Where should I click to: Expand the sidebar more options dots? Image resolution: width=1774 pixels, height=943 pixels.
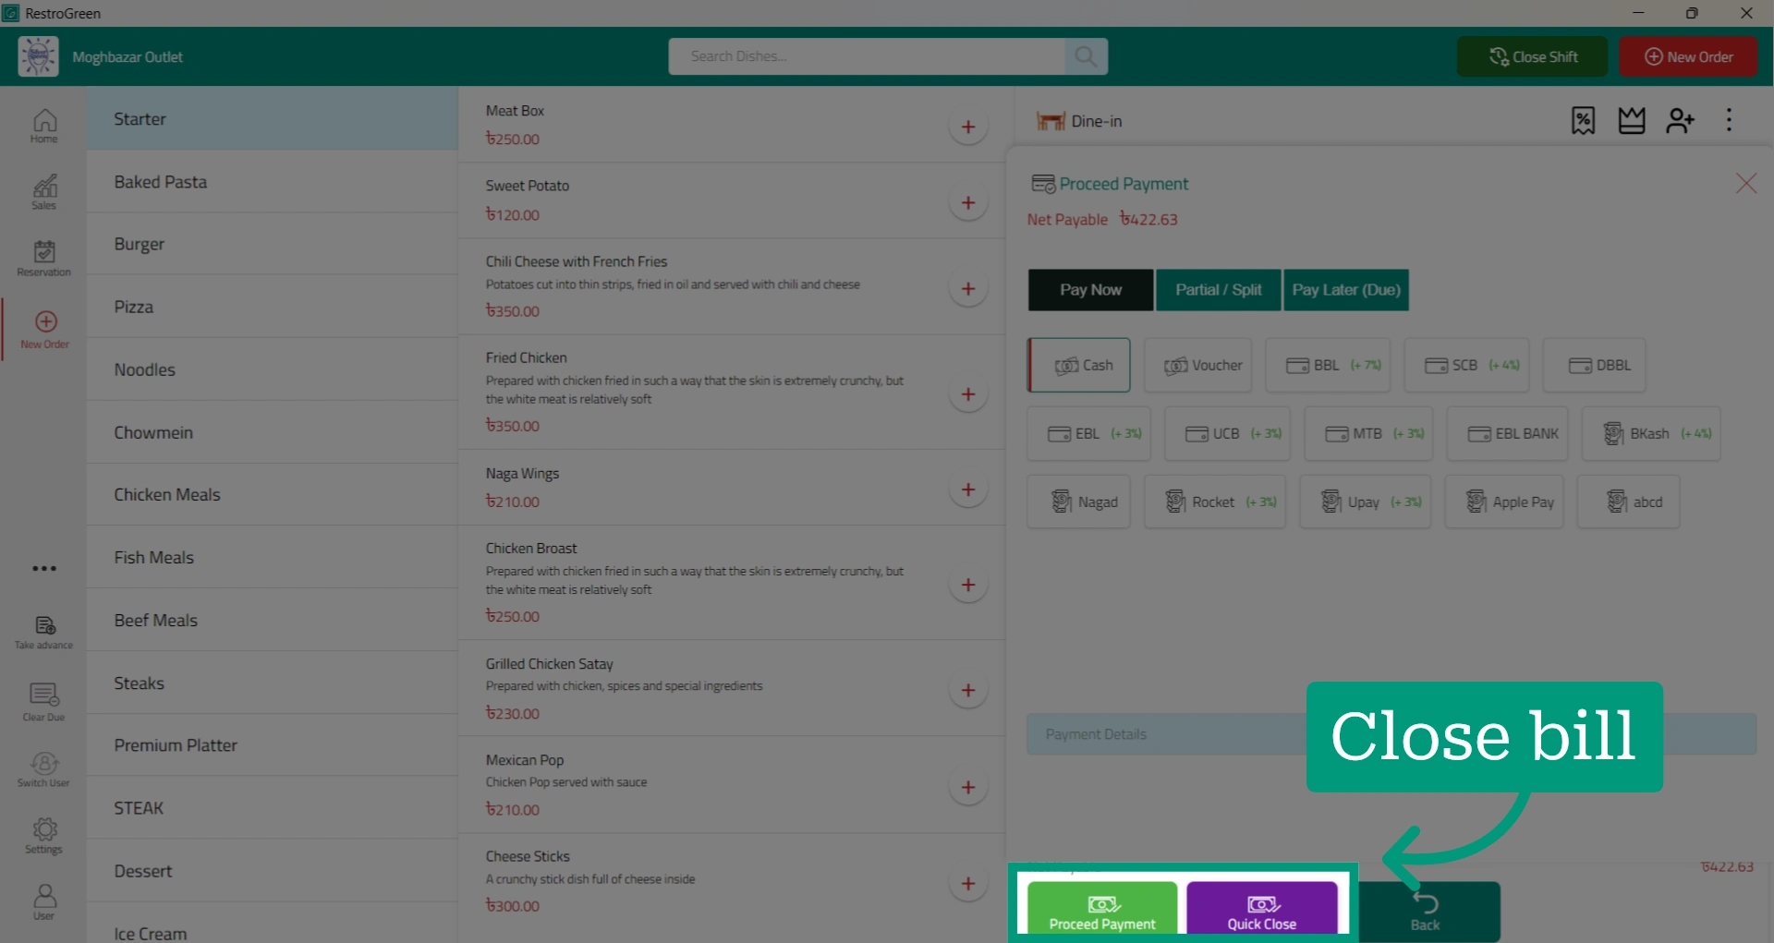tap(44, 568)
